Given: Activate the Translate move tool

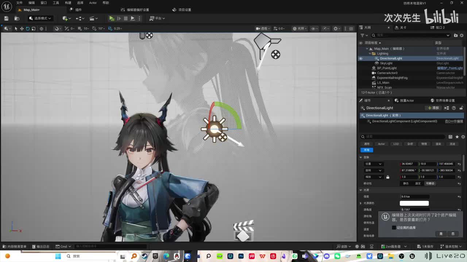Looking at the screenshot, I should tap(22, 28).
